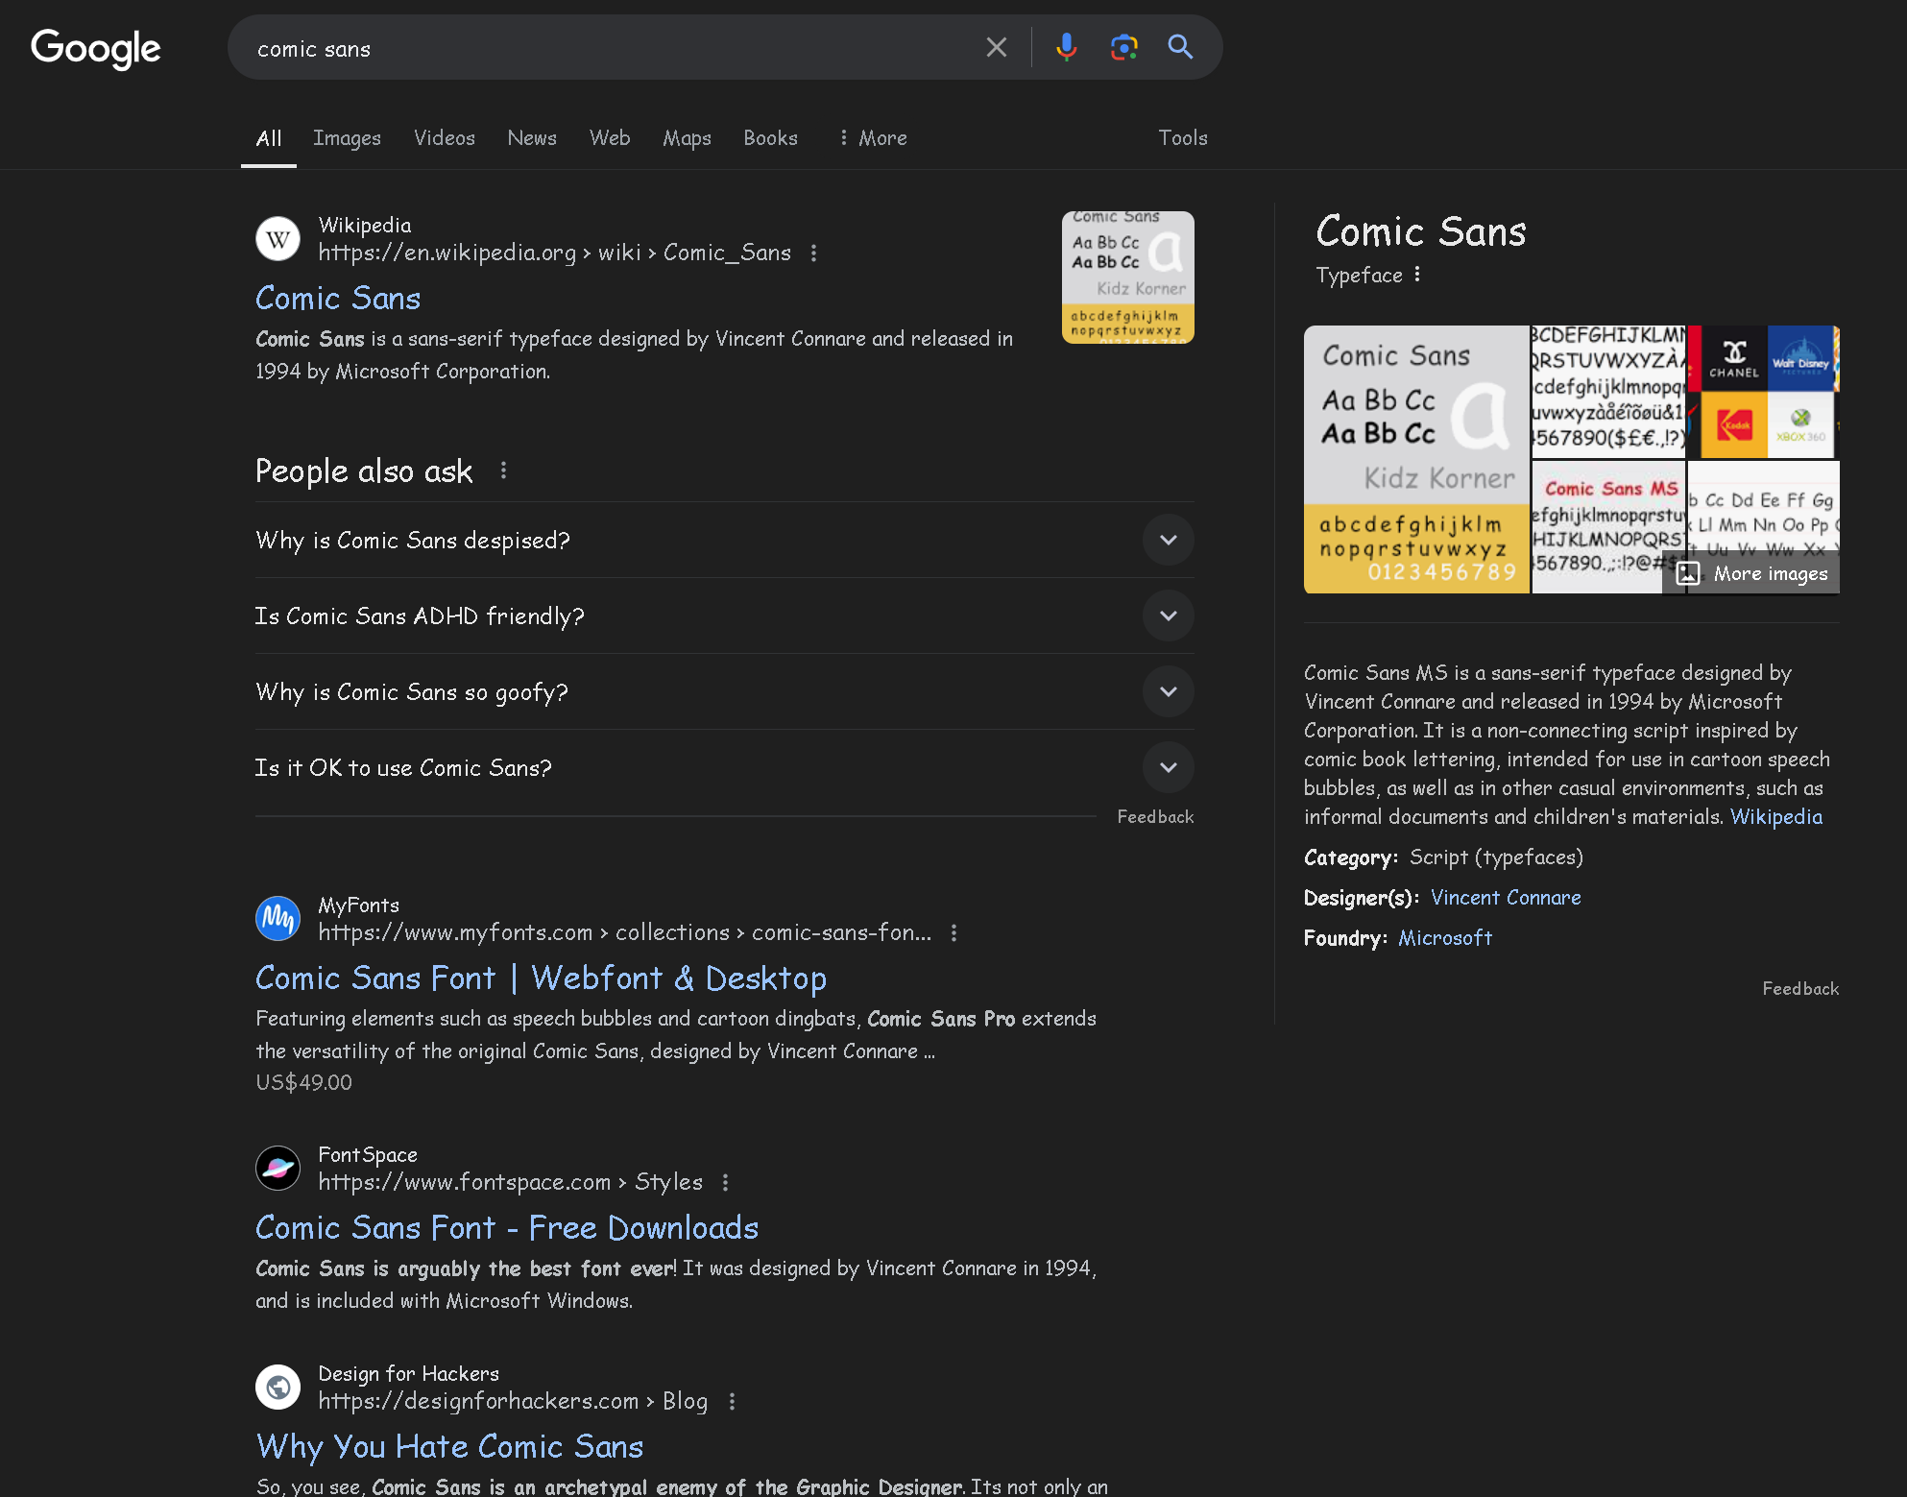Image resolution: width=1907 pixels, height=1497 pixels.
Task: Open 'Comic Sans Font - Free Downloads'
Action: pos(507,1228)
